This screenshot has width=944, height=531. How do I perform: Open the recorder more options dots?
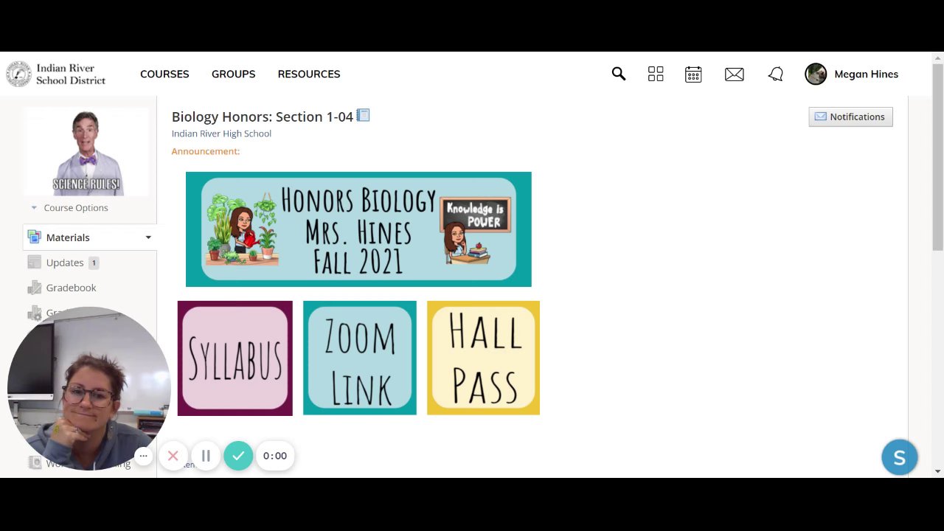(144, 456)
